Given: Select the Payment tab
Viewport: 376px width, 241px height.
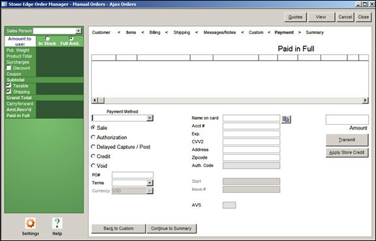Looking at the screenshot, I should (x=284, y=33).
